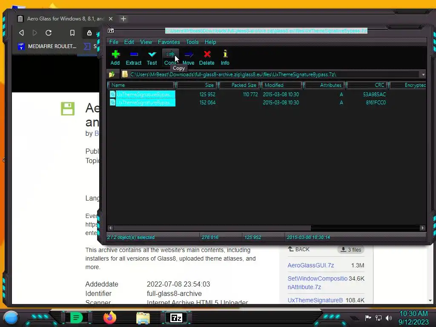Click packed size value 110 772

[x=250, y=95]
